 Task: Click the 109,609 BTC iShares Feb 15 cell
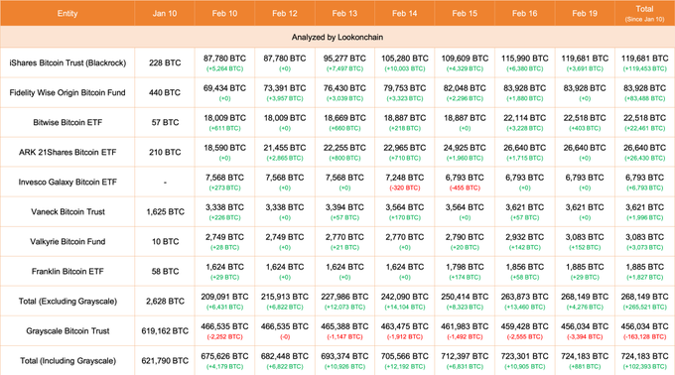465,62
